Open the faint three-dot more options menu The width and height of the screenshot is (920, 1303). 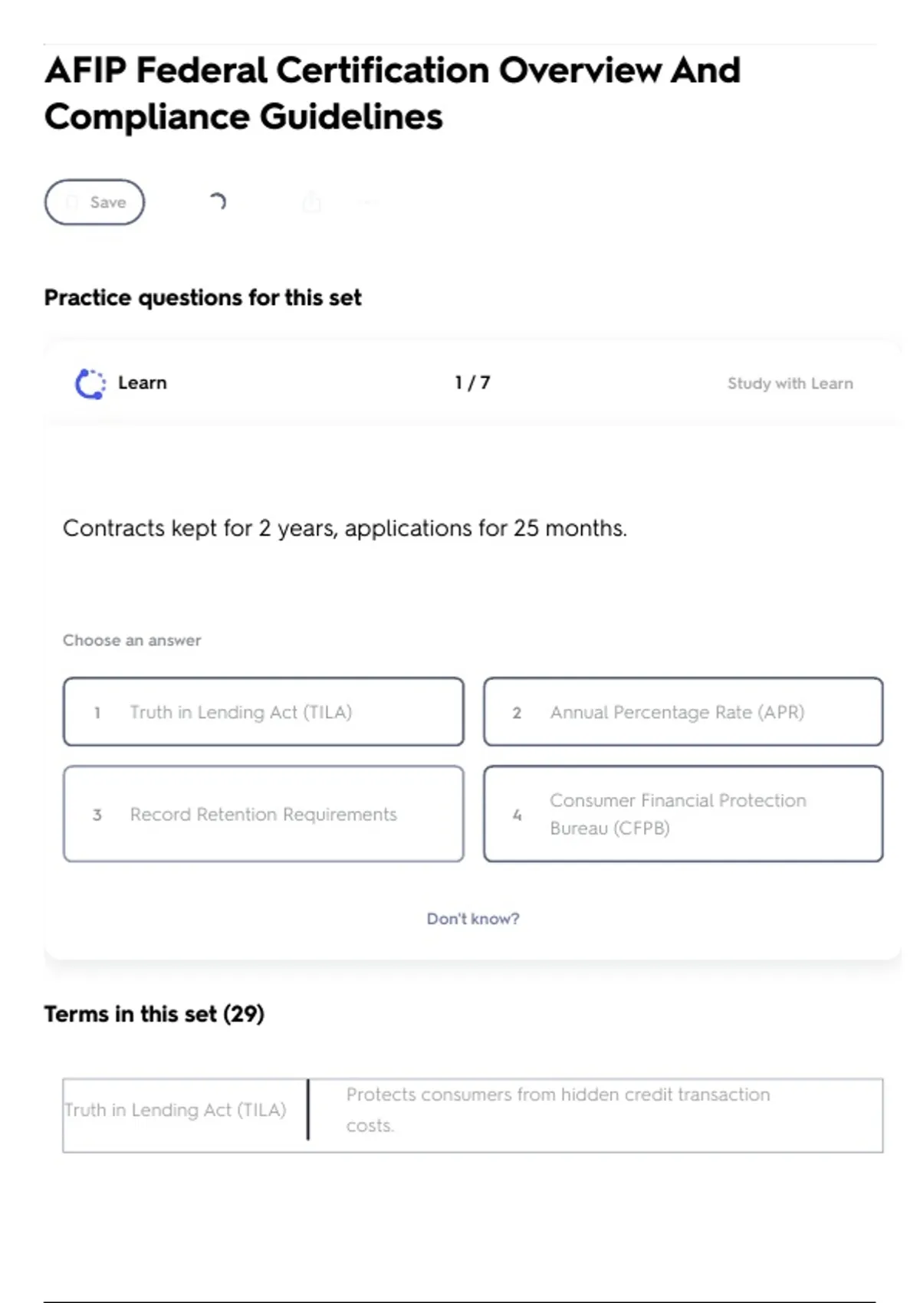(x=368, y=202)
